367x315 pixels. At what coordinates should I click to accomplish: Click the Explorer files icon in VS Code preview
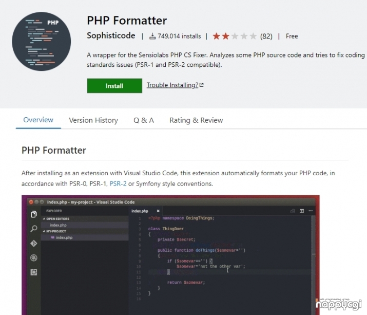pos(34,214)
